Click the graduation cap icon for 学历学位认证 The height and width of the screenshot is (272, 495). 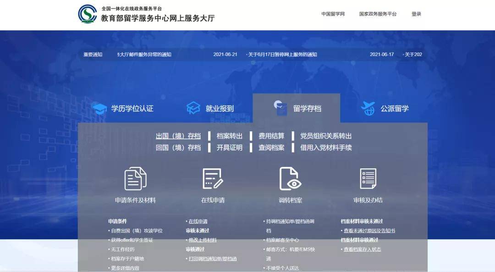tap(99, 109)
